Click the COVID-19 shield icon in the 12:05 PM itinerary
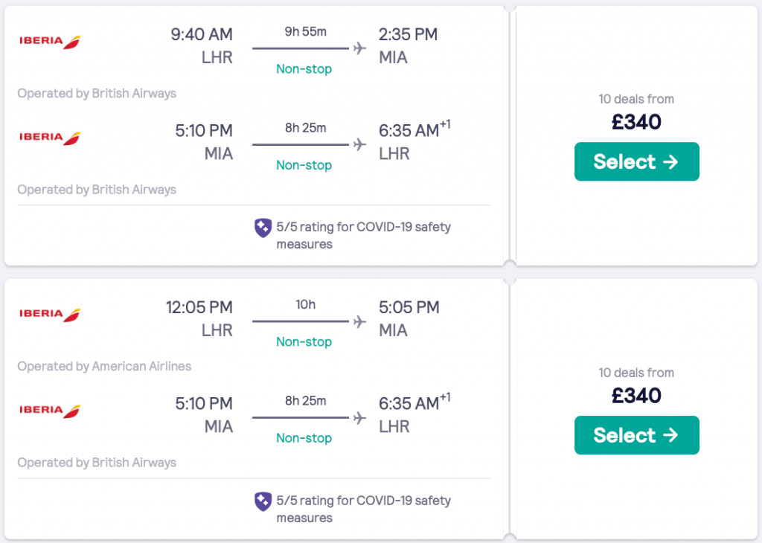The image size is (762, 543). 263,502
